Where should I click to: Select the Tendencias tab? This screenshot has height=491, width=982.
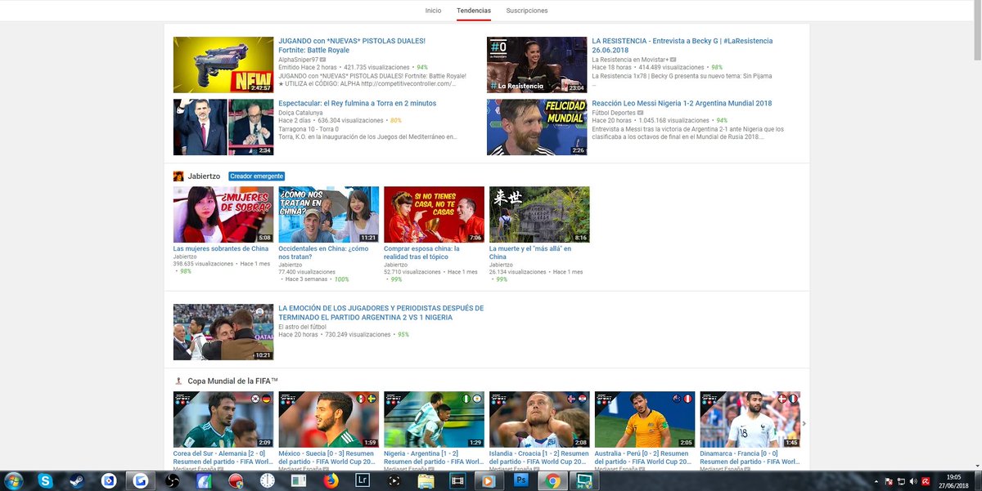[474, 11]
